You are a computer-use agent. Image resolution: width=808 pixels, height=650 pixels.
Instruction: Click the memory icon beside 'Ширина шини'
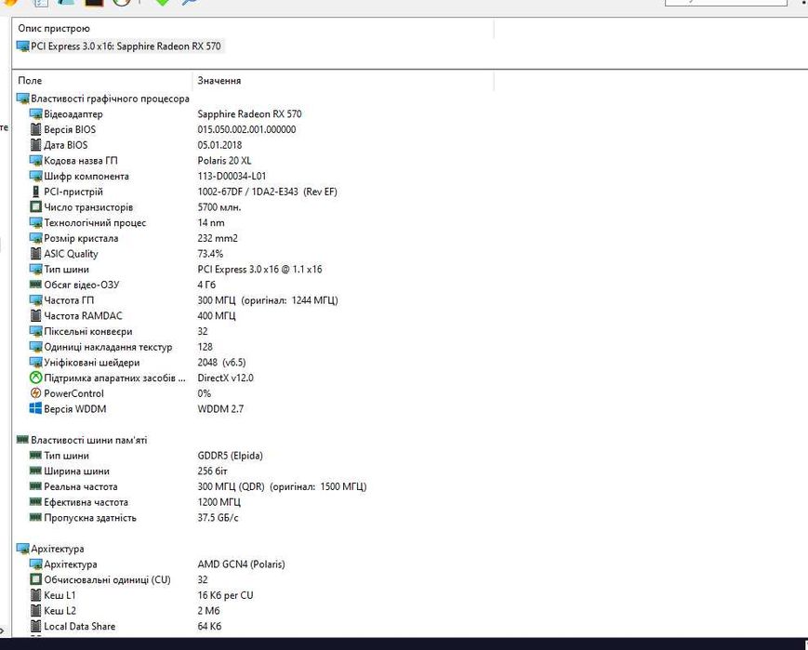tap(35, 471)
